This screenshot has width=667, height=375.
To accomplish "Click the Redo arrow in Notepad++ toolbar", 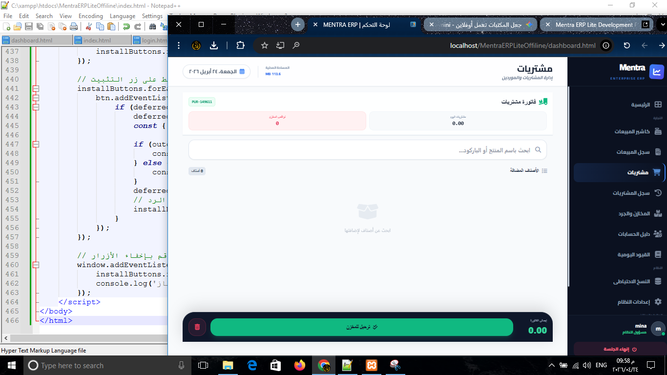I will (138, 26).
